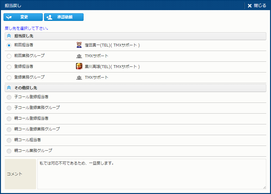Click the 窪田真一 user avatar icon
Screen dimensions: 271x194
click(79, 45)
